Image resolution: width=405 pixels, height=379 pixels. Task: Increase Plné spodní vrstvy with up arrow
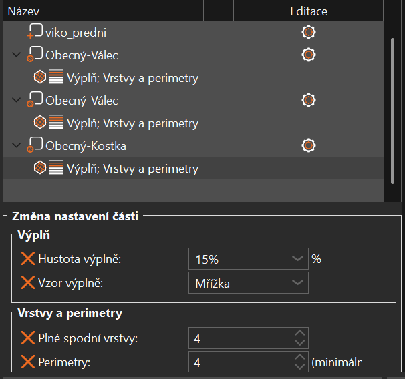[x=300, y=334]
